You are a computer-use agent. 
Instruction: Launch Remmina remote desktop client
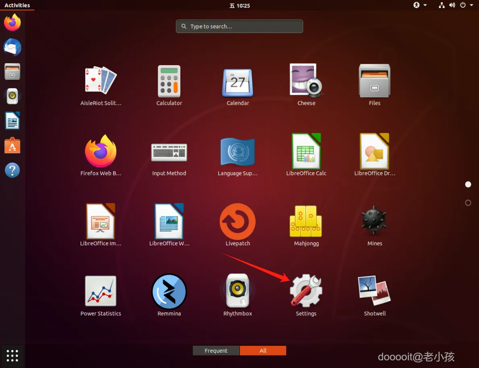[x=169, y=295]
